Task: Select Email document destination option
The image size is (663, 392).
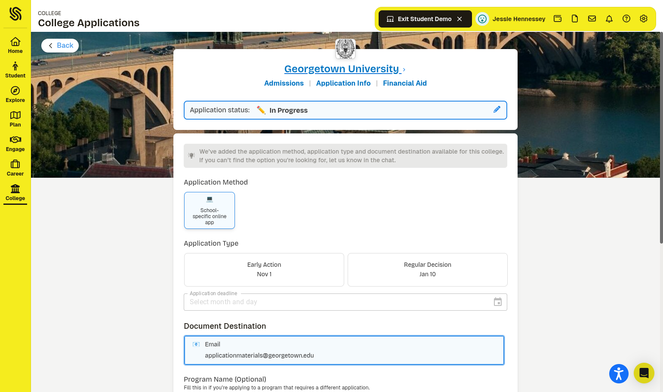Action: [x=344, y=350]
